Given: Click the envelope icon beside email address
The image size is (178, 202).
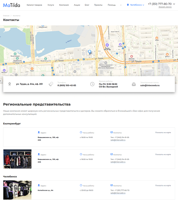Looking at the screenshot, I should pos(134,84).
